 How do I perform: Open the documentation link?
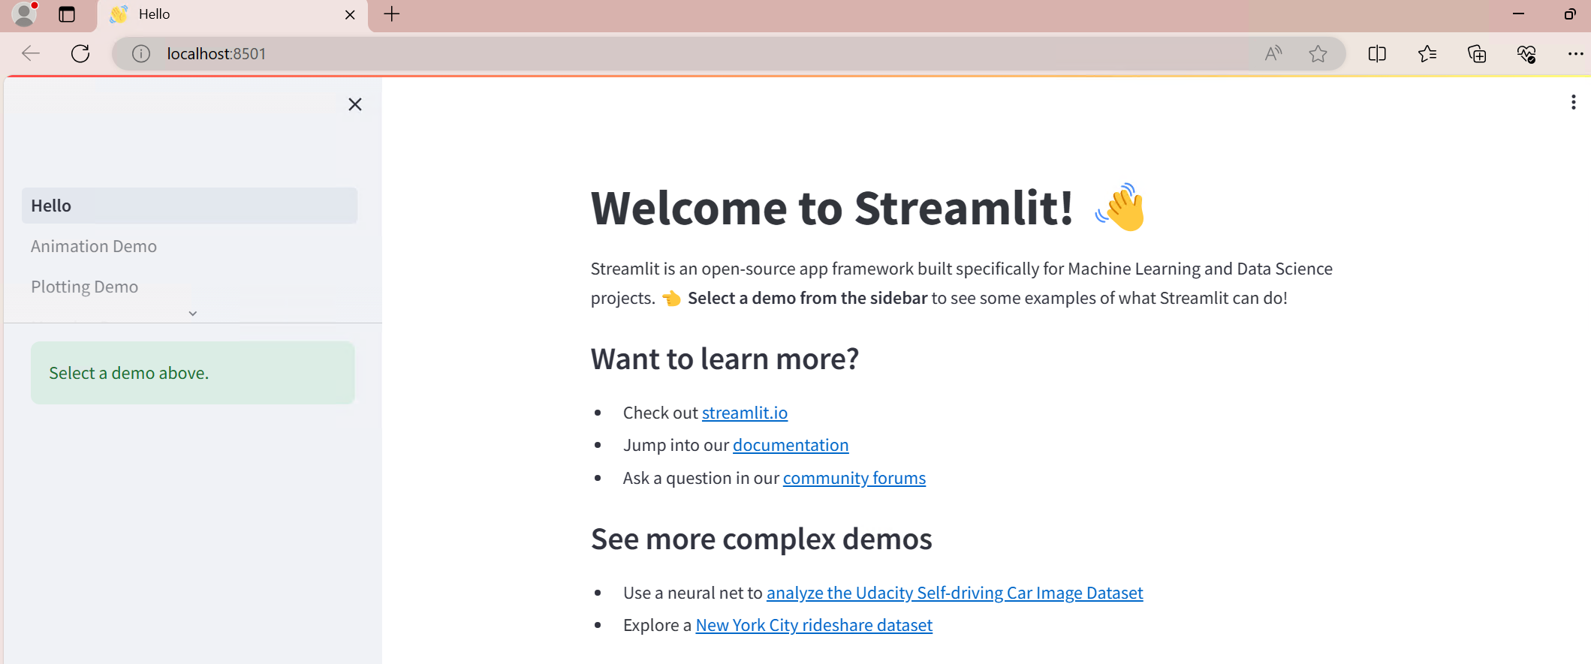pos(791,445)
